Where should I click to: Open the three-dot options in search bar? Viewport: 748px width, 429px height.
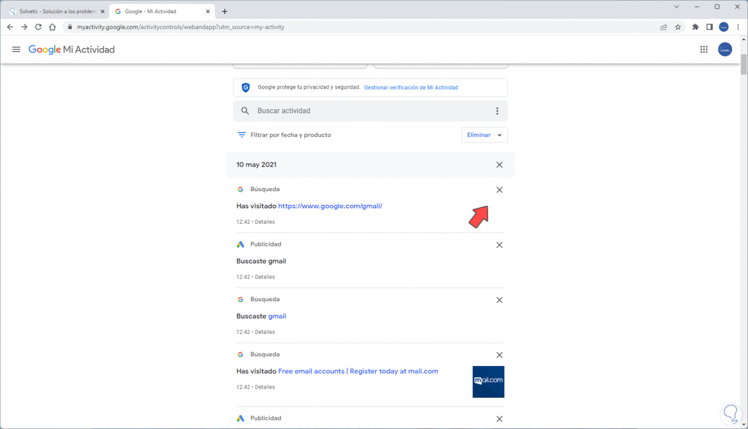(497, 111)
